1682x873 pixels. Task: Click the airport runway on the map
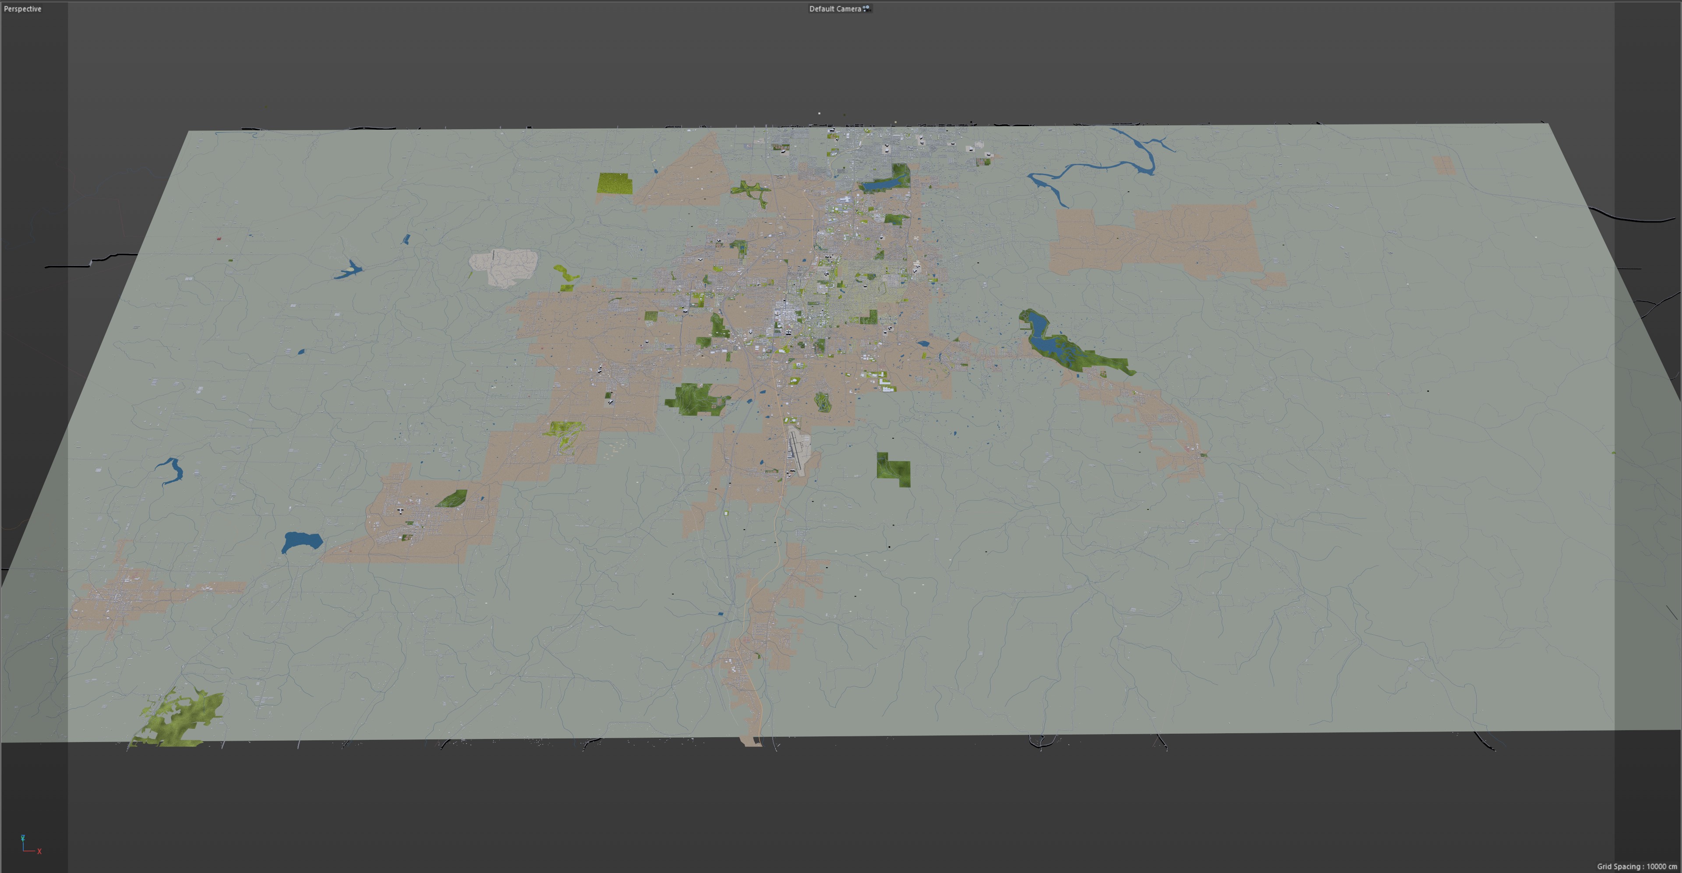coord(795,450)
